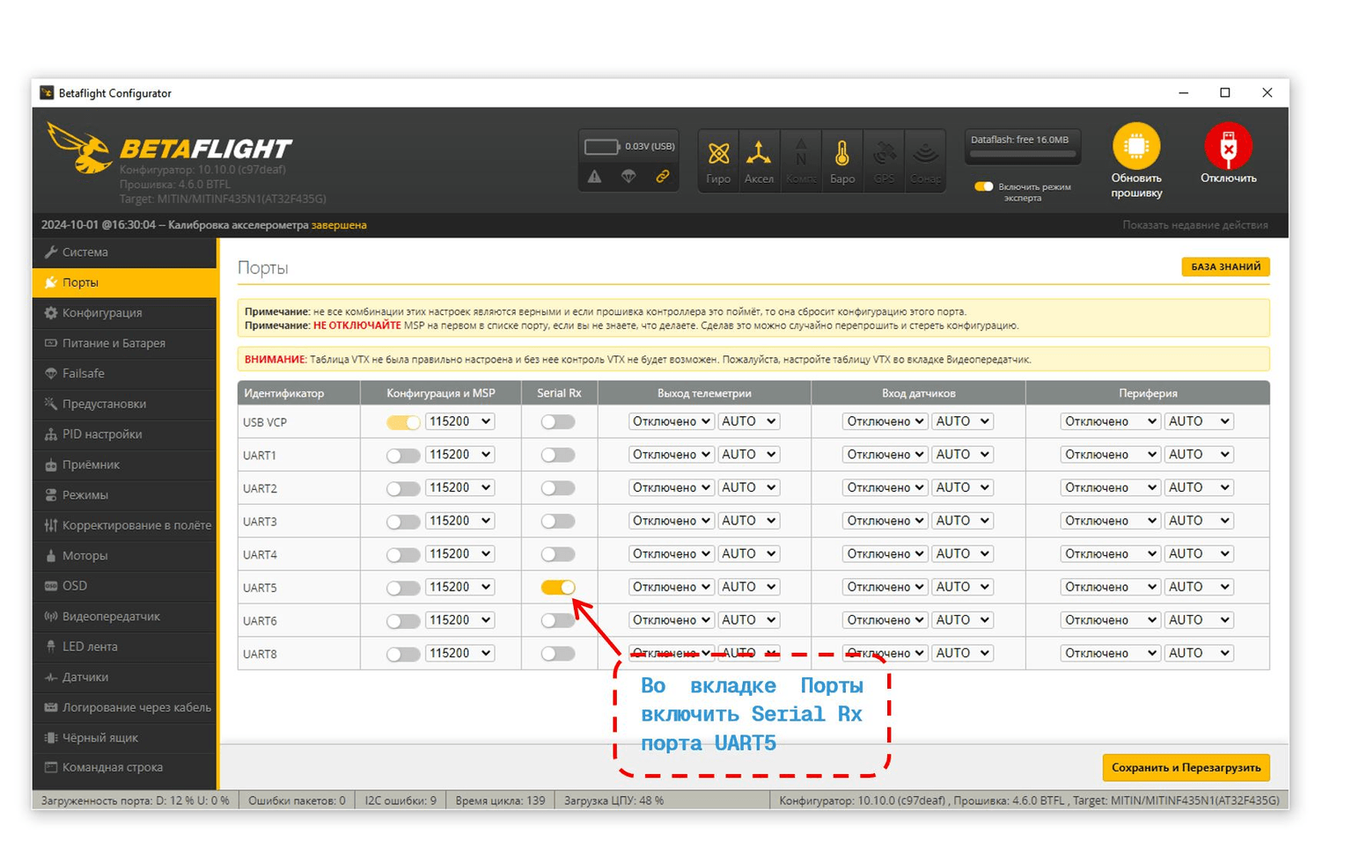Viewport: 1352px width, 841px height.
Task: Open the Видеопередатчик tab
Action: coord(124,617)
